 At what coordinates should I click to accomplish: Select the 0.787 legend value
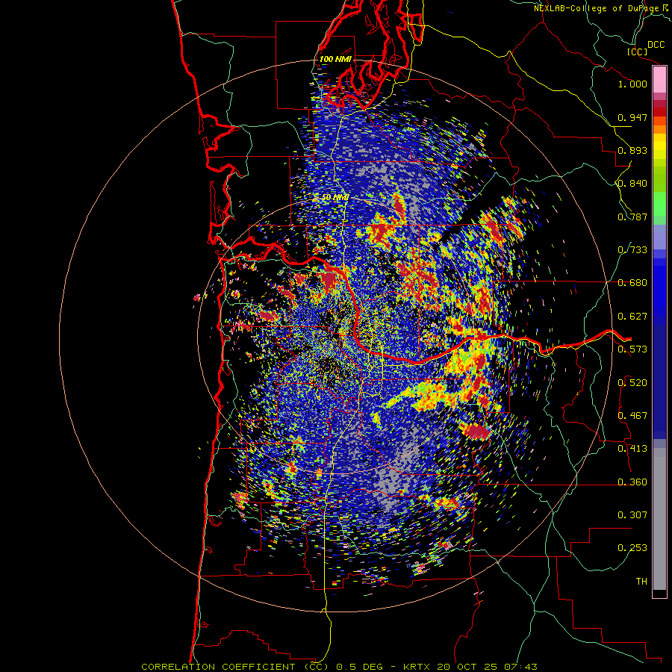pyautogui.click(x=632, y=217)
